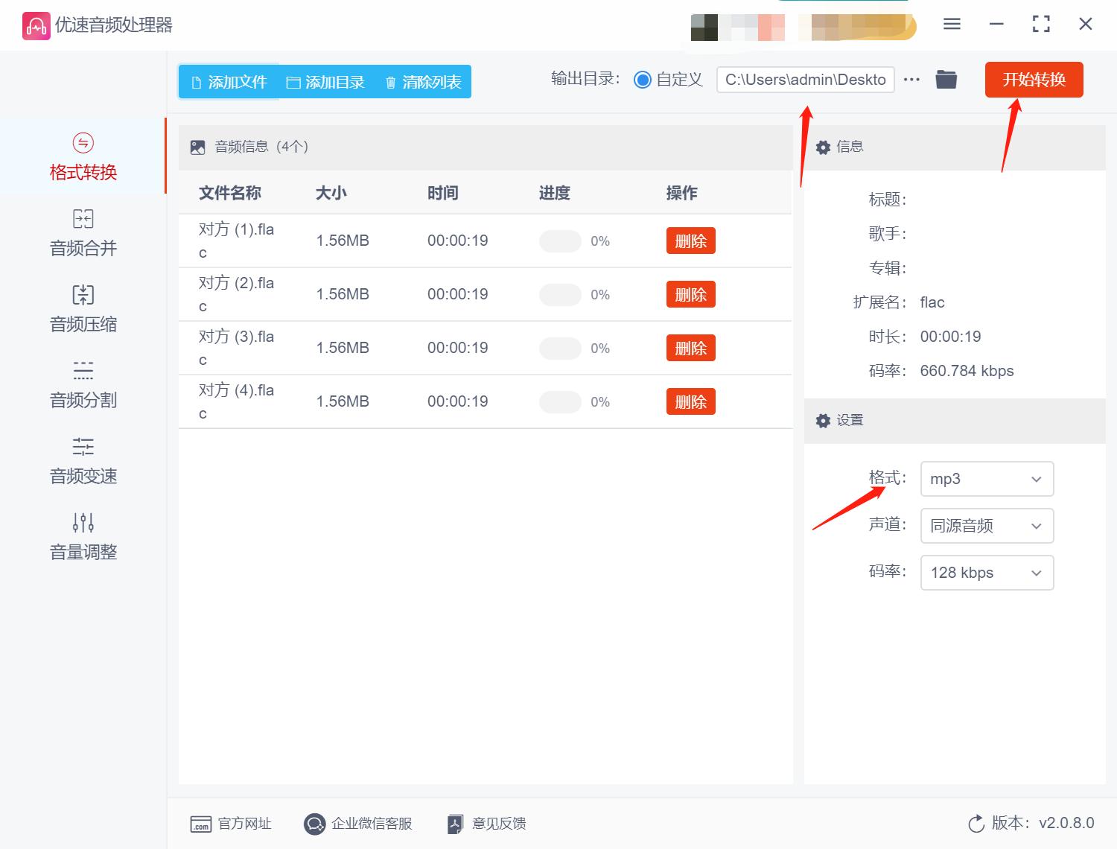Open the 音量调整 panel

(82, 535)
